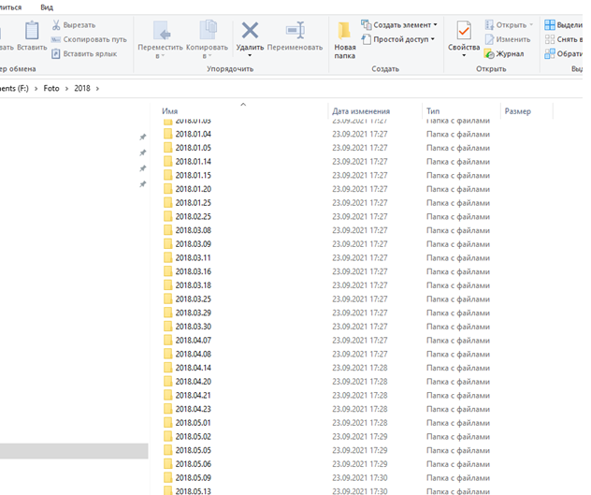This screenshot has width=591, height=495.
Task: Select the 2018.03.16 folder icon
Action: 167,271
